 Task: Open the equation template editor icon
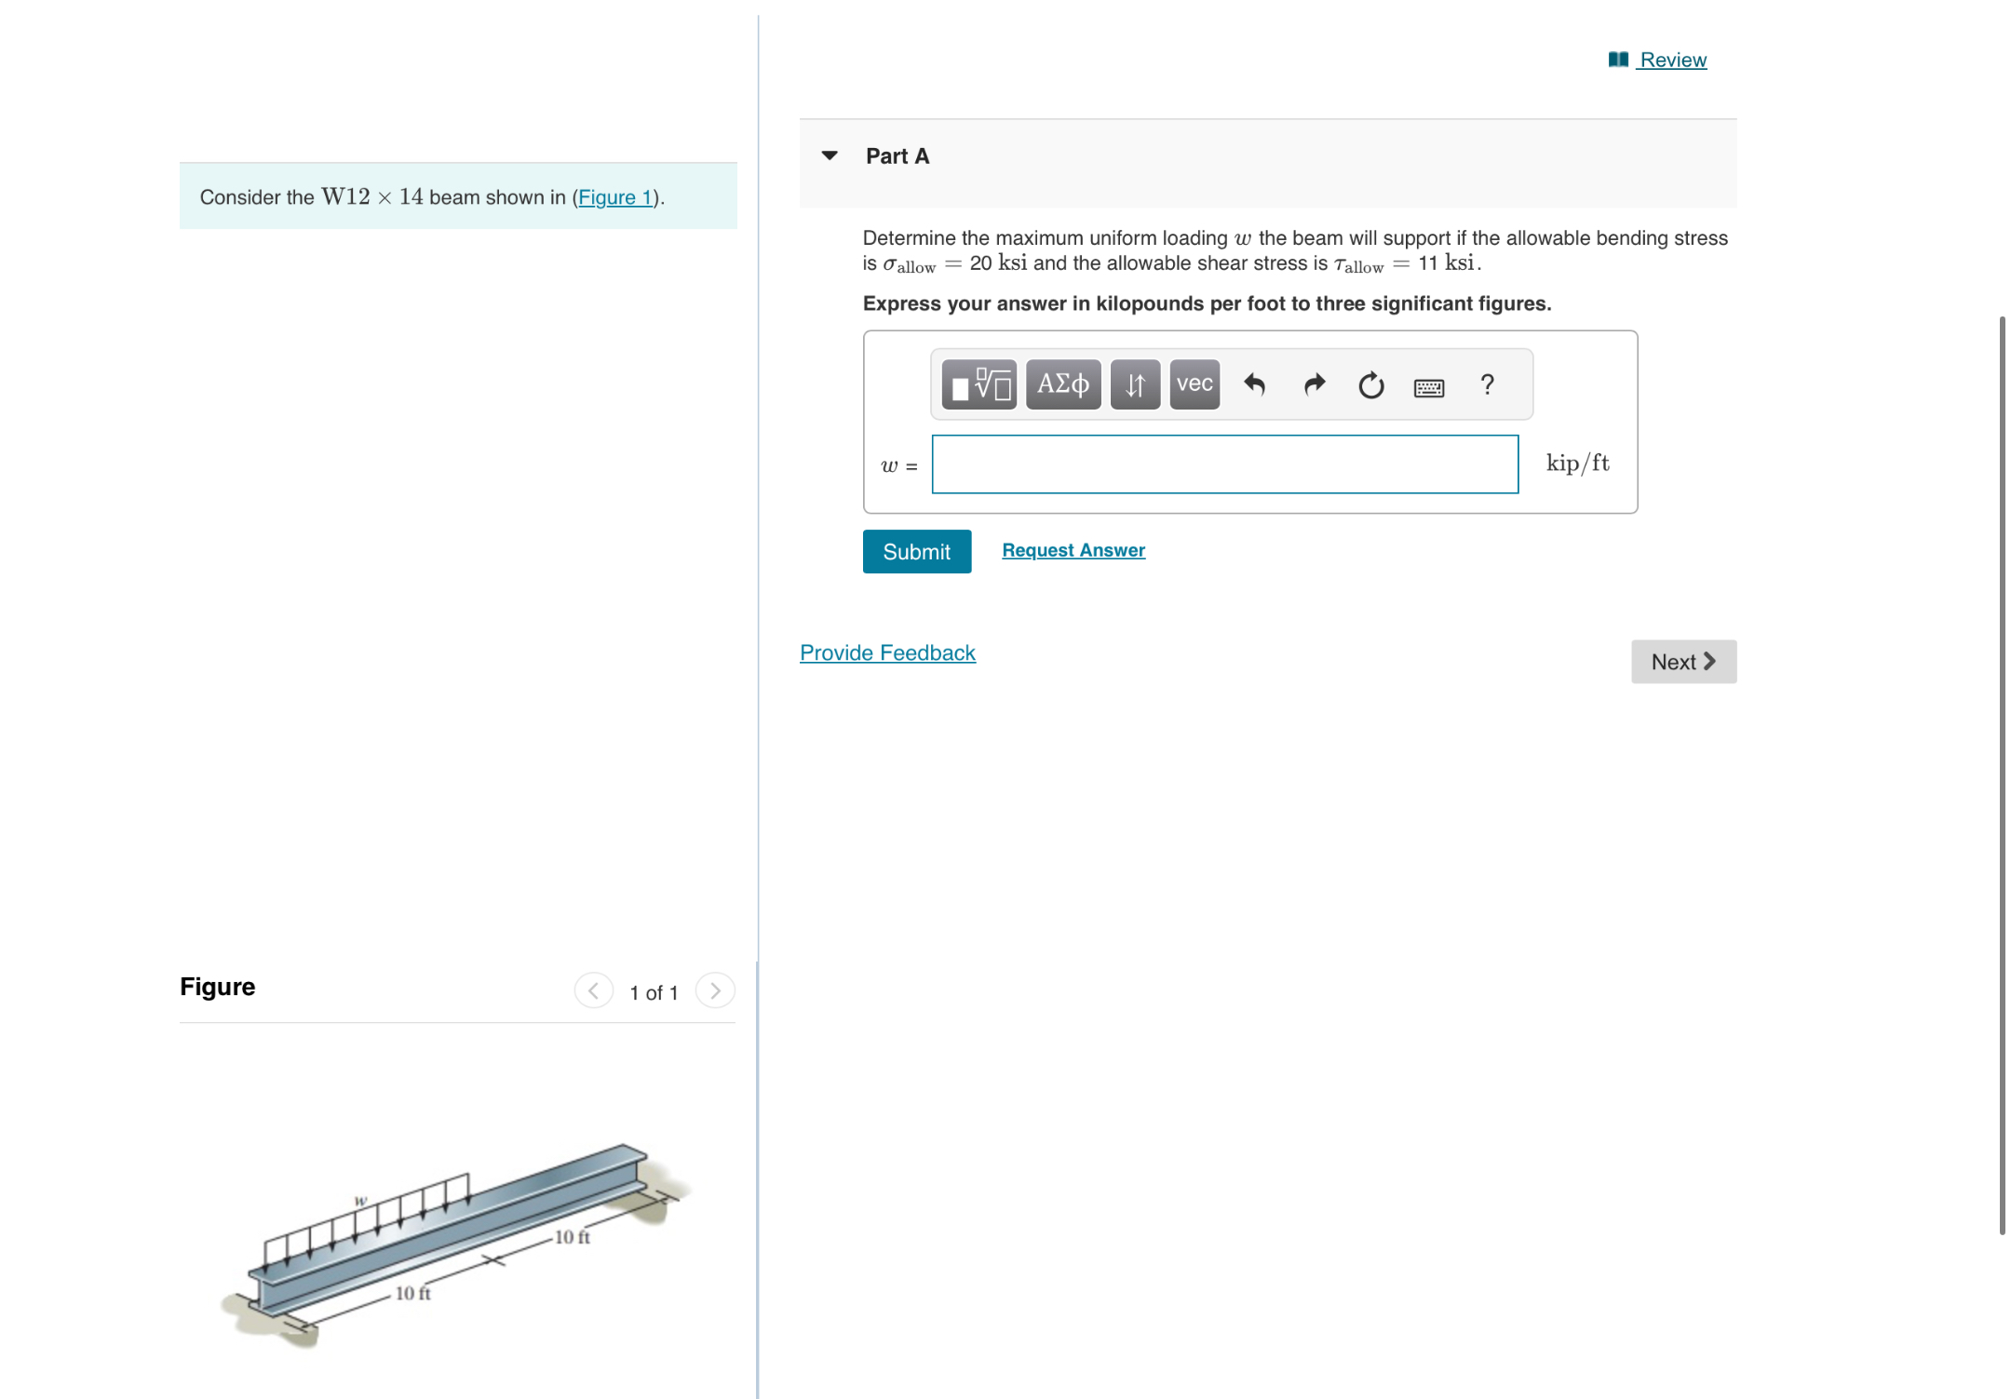point(978,383)
